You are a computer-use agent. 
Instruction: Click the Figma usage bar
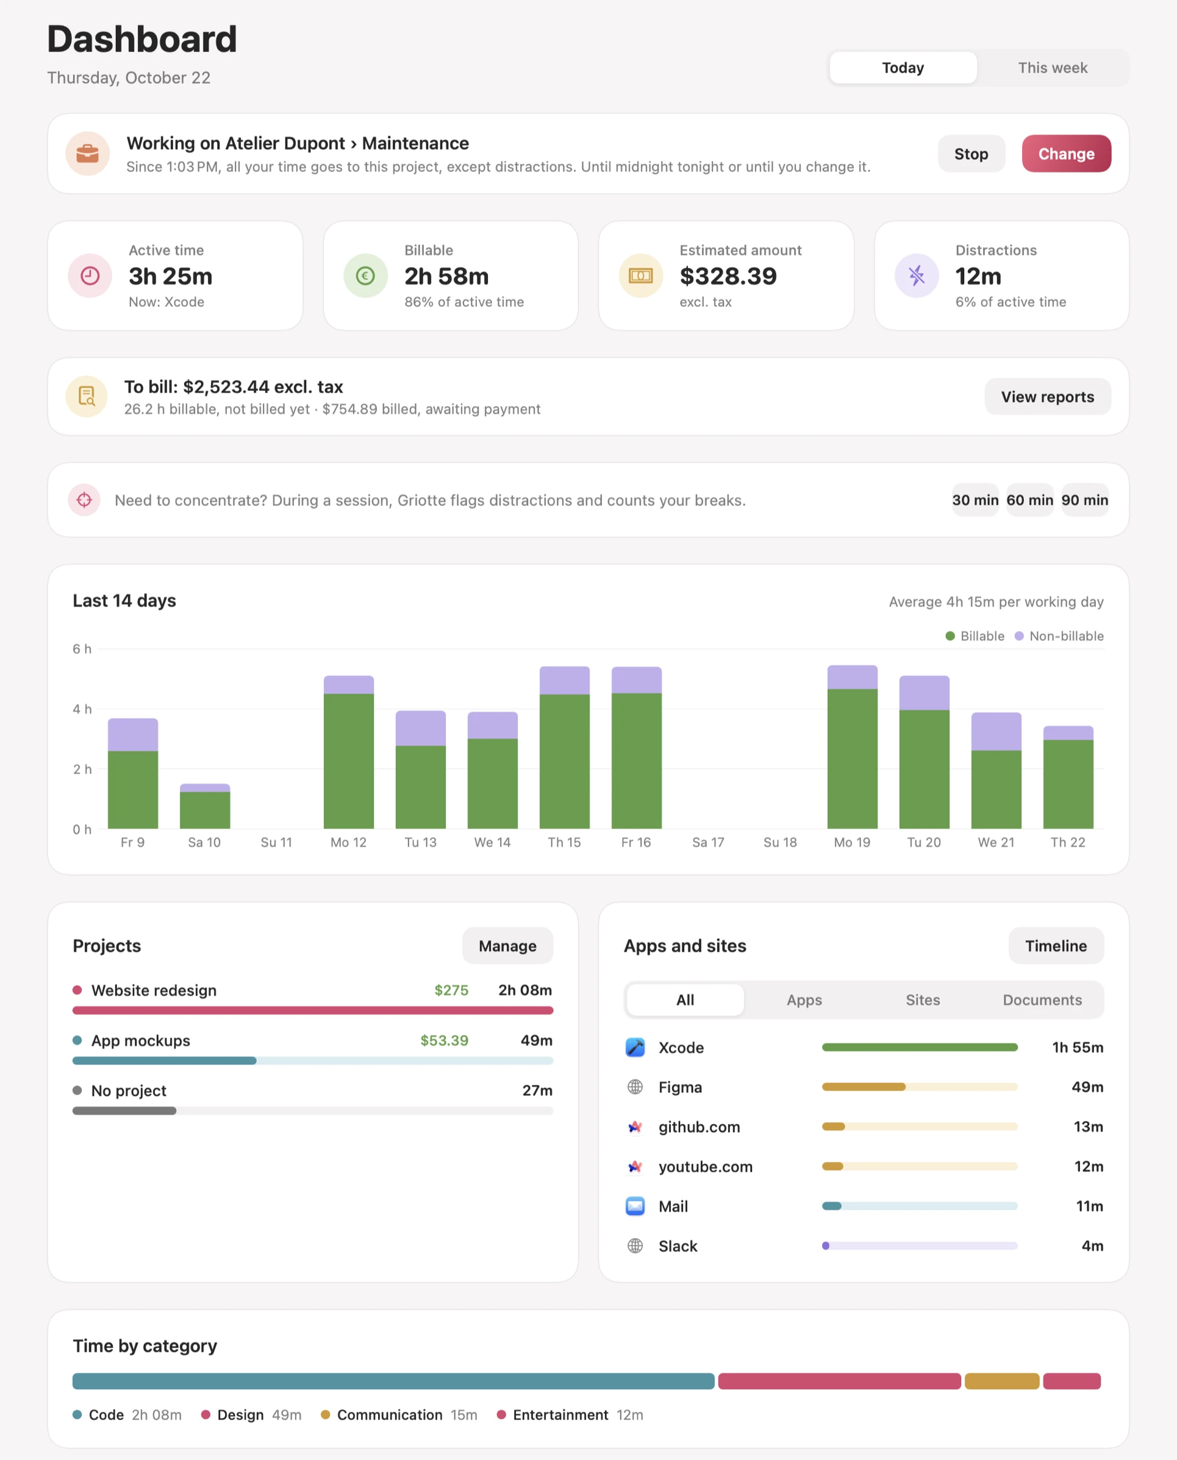(920, 1087)
